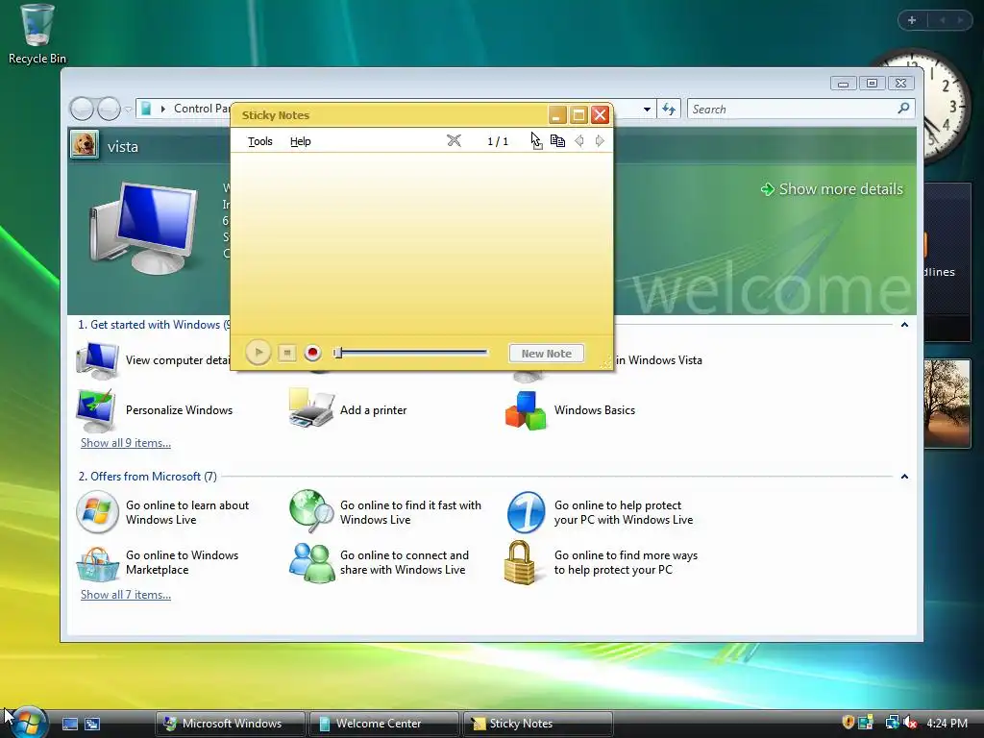Image resolution: width=984 pixels, height=738 pixels.
Task: Open Go online to connect and share
Action: point(379,562)
